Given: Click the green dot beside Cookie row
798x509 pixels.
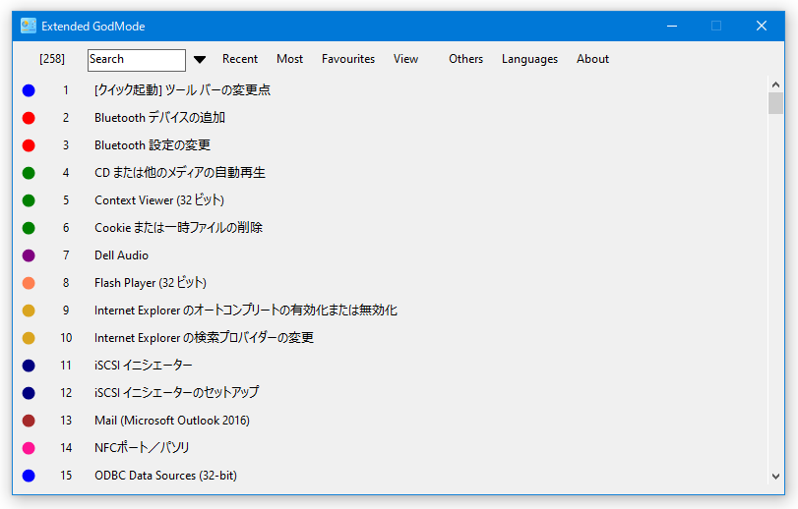Looking at the screenshot, I should (x=29, y=228).
